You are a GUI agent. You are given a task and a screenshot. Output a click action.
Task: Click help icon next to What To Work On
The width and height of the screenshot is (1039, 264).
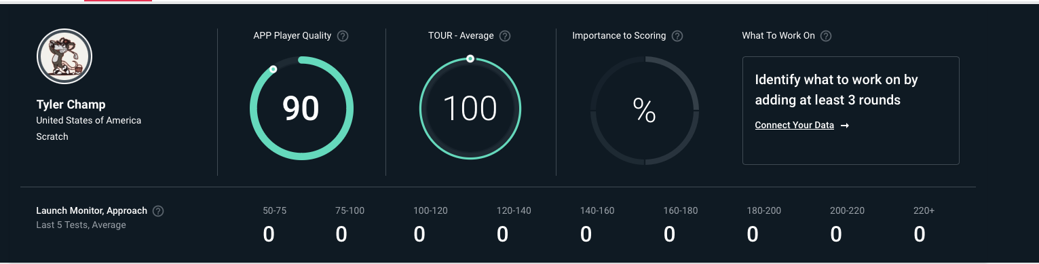pyautogui.click(x=826, y=36)
